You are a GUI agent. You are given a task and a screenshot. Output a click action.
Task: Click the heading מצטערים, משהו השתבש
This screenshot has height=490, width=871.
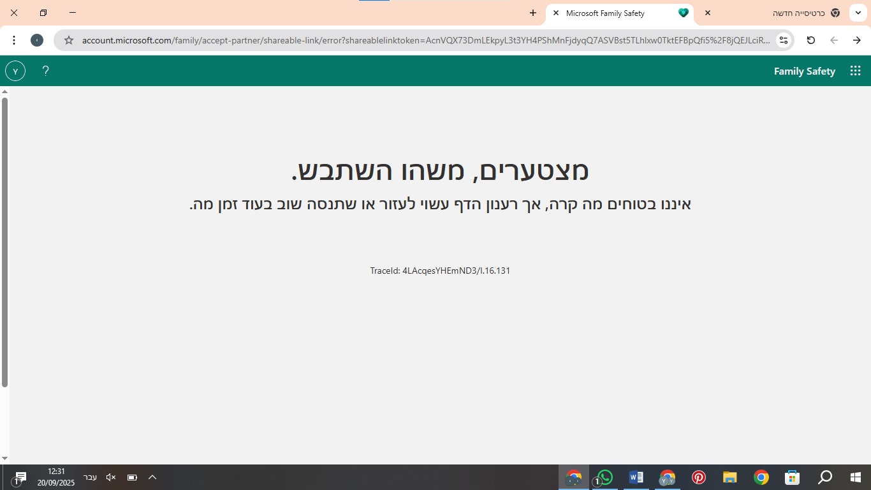[440, 170]
